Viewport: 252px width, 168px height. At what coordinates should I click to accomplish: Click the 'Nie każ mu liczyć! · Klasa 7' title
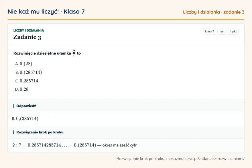pos(46,11)
